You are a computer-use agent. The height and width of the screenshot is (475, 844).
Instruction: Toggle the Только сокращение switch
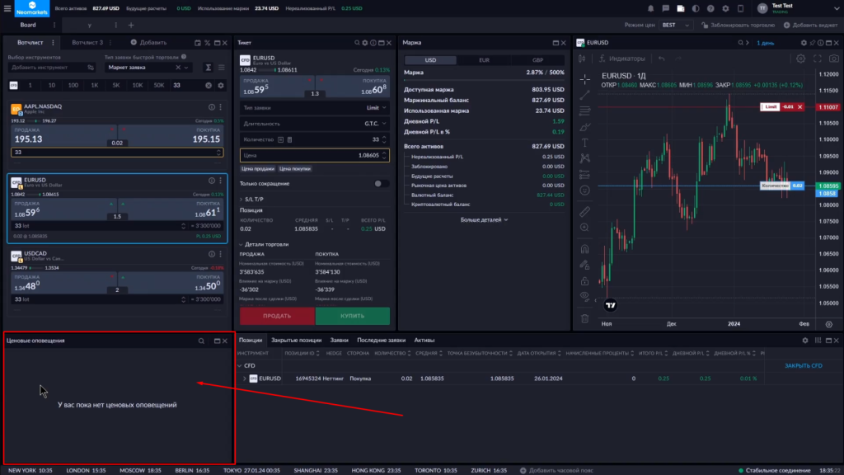(381, 184)
